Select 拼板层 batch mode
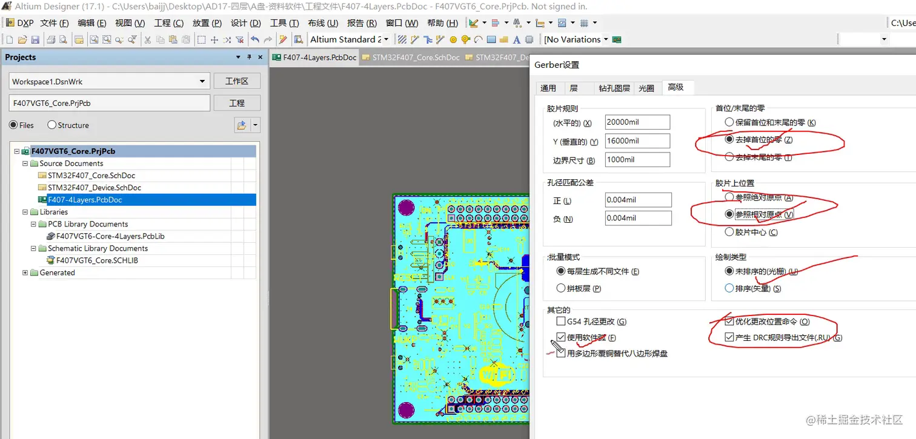 point(561,288)
